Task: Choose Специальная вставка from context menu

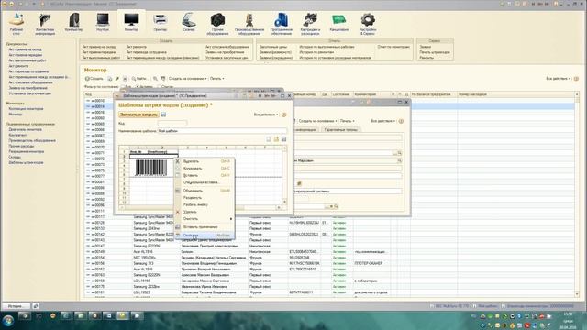Action: [x=205, y=182]
